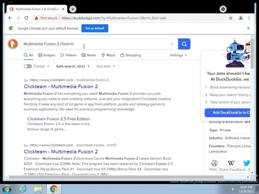
Task: Click the scroll-down arrow of vertical scrollbar
Action: [252, 173]
